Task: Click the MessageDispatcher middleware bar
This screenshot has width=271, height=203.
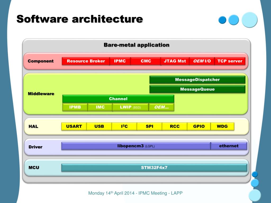Action: (197, 80)
